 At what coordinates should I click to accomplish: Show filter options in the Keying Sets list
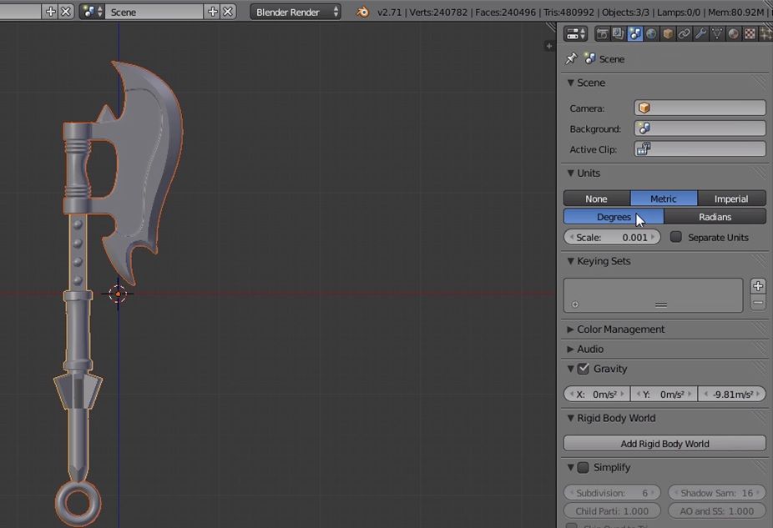click(x=575, y=304)
